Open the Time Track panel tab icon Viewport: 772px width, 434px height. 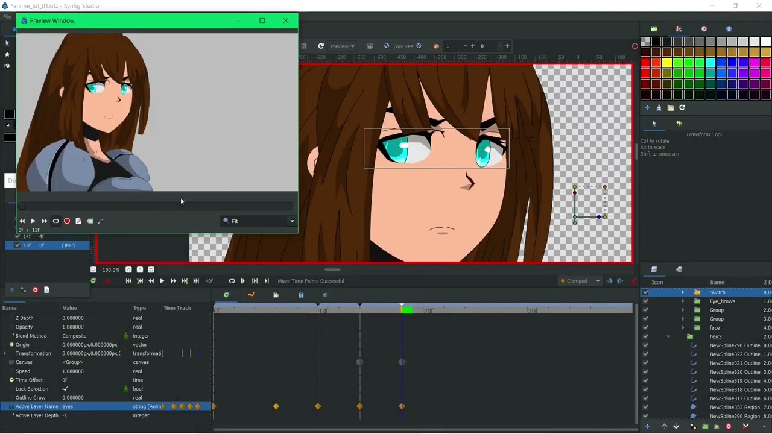226,295
